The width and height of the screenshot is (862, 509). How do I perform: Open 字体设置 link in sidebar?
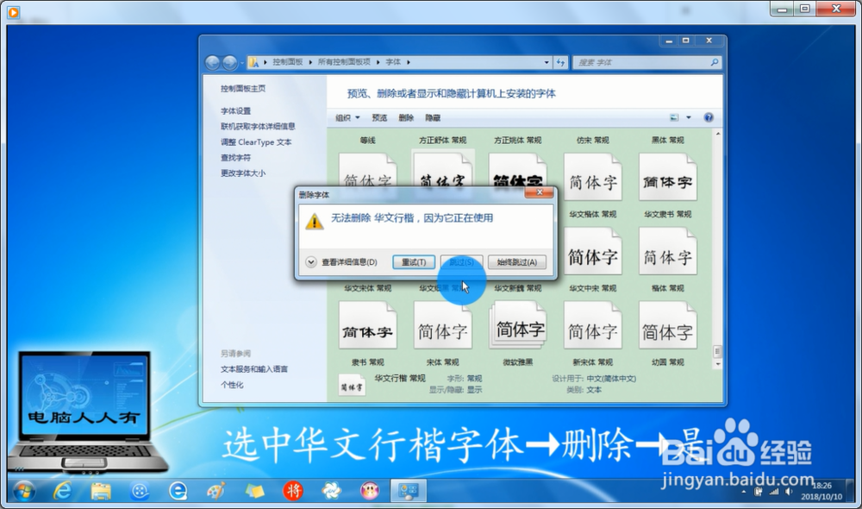236,111
